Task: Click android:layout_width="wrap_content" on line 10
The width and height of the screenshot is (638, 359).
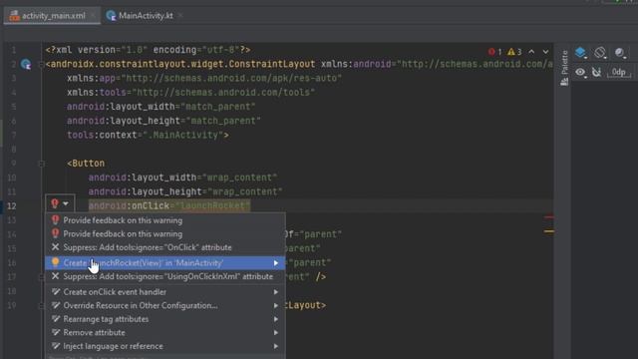Action: point(182,178)
